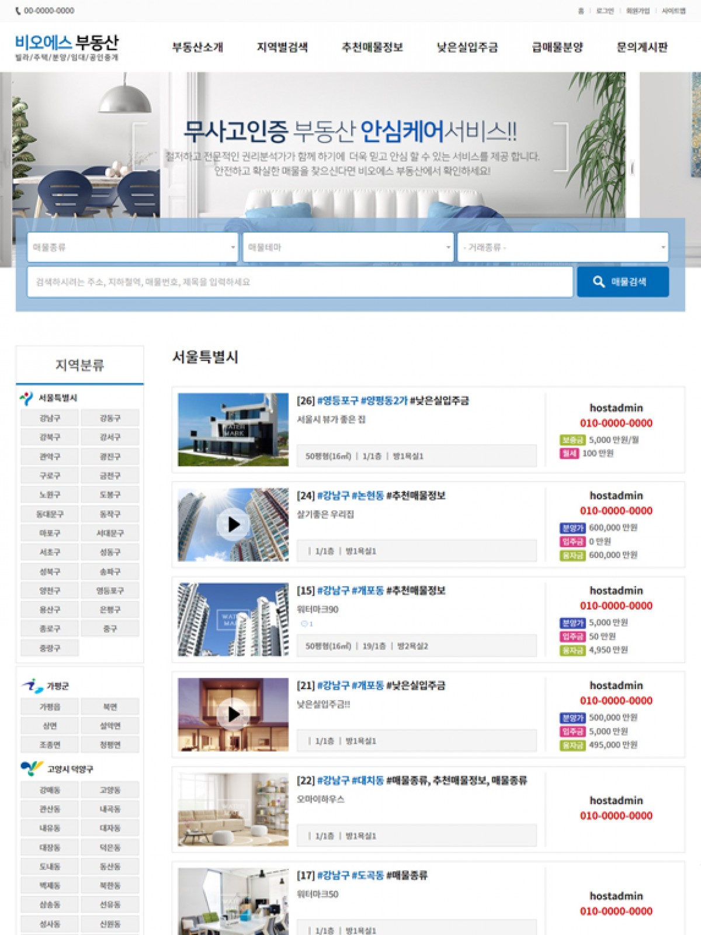Choose 청평면 under 가평군
This screenshot has height=935, width=701.
(x=110, y=744)
